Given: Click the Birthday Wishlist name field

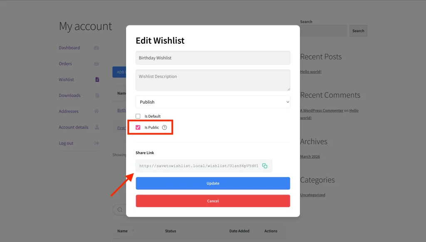Looking at the screenshot, I should coord(213,58).
